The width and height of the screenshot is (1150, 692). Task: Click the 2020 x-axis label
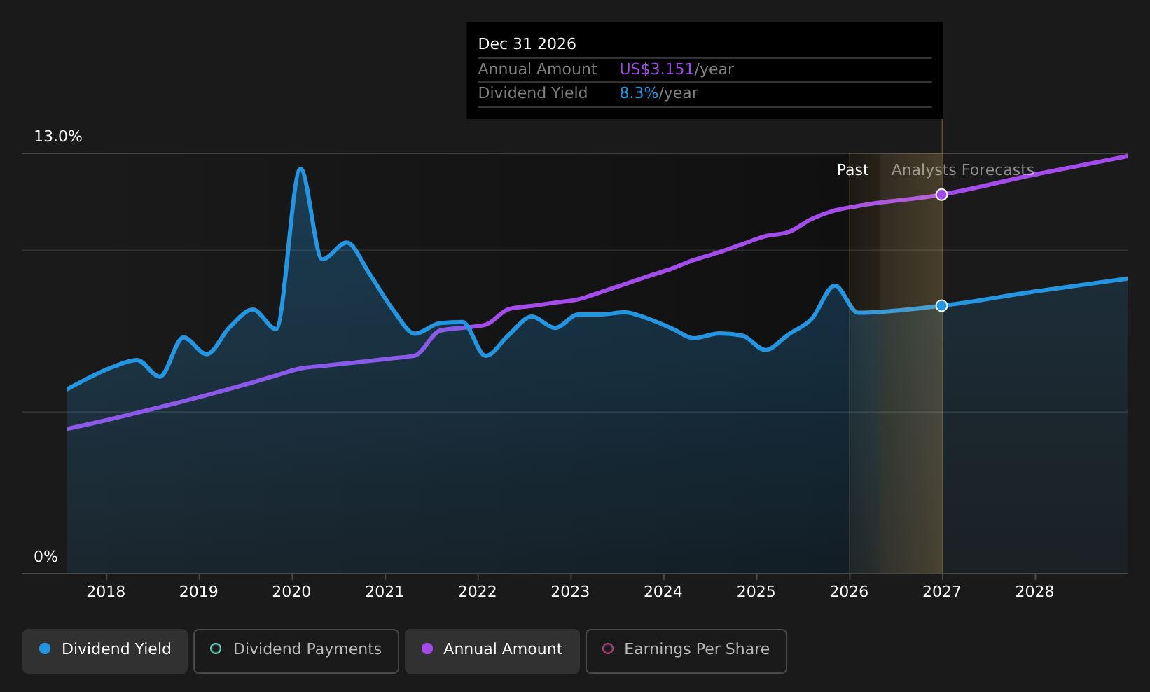pos(291,592)
